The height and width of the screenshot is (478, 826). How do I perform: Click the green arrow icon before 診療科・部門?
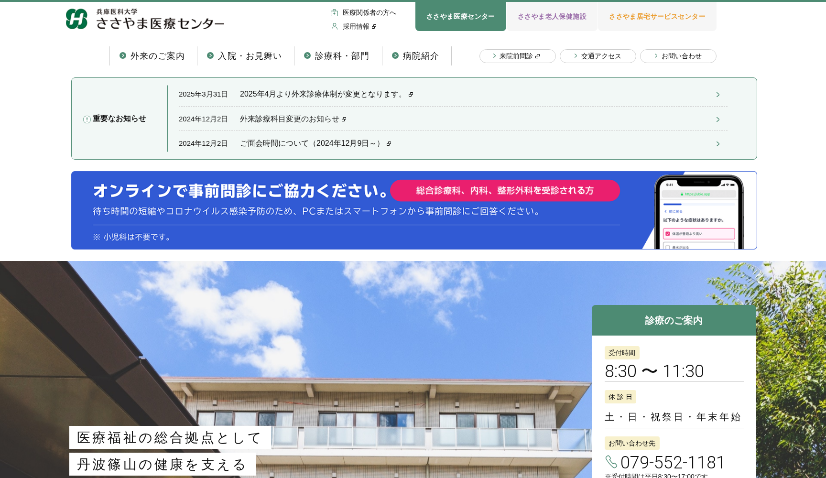307,55
